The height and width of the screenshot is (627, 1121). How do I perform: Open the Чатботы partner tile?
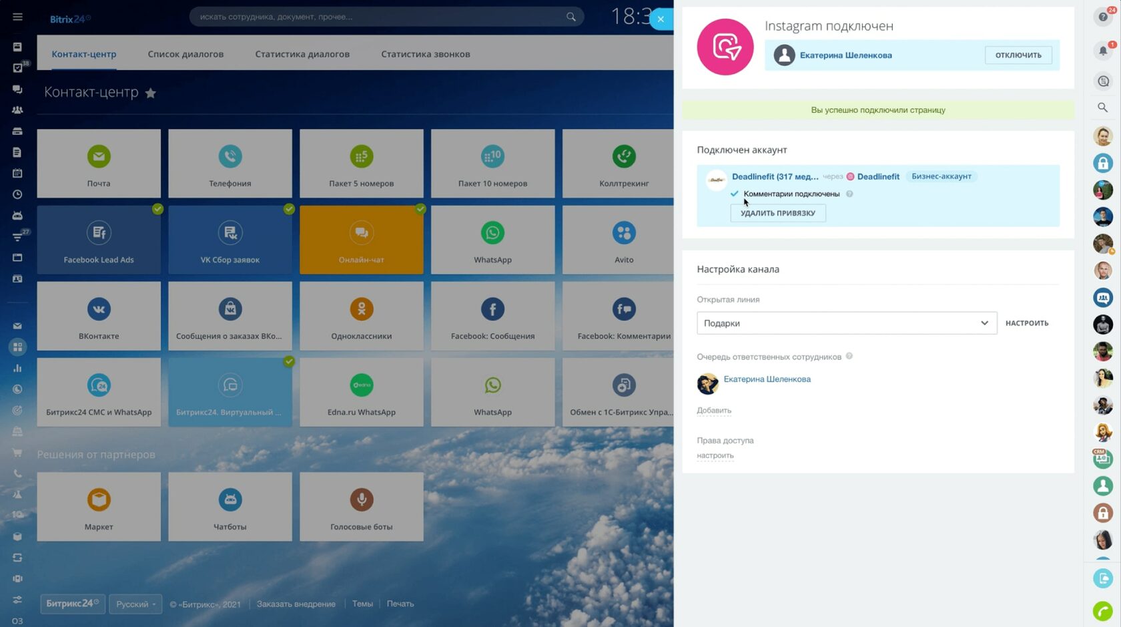coord(230,507)
